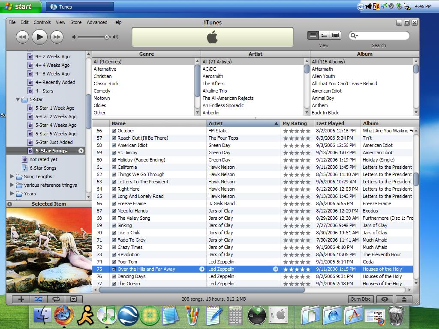
Task: Adjust the volume slider knob
Action: pyautogui.click(x=107, y=37)
